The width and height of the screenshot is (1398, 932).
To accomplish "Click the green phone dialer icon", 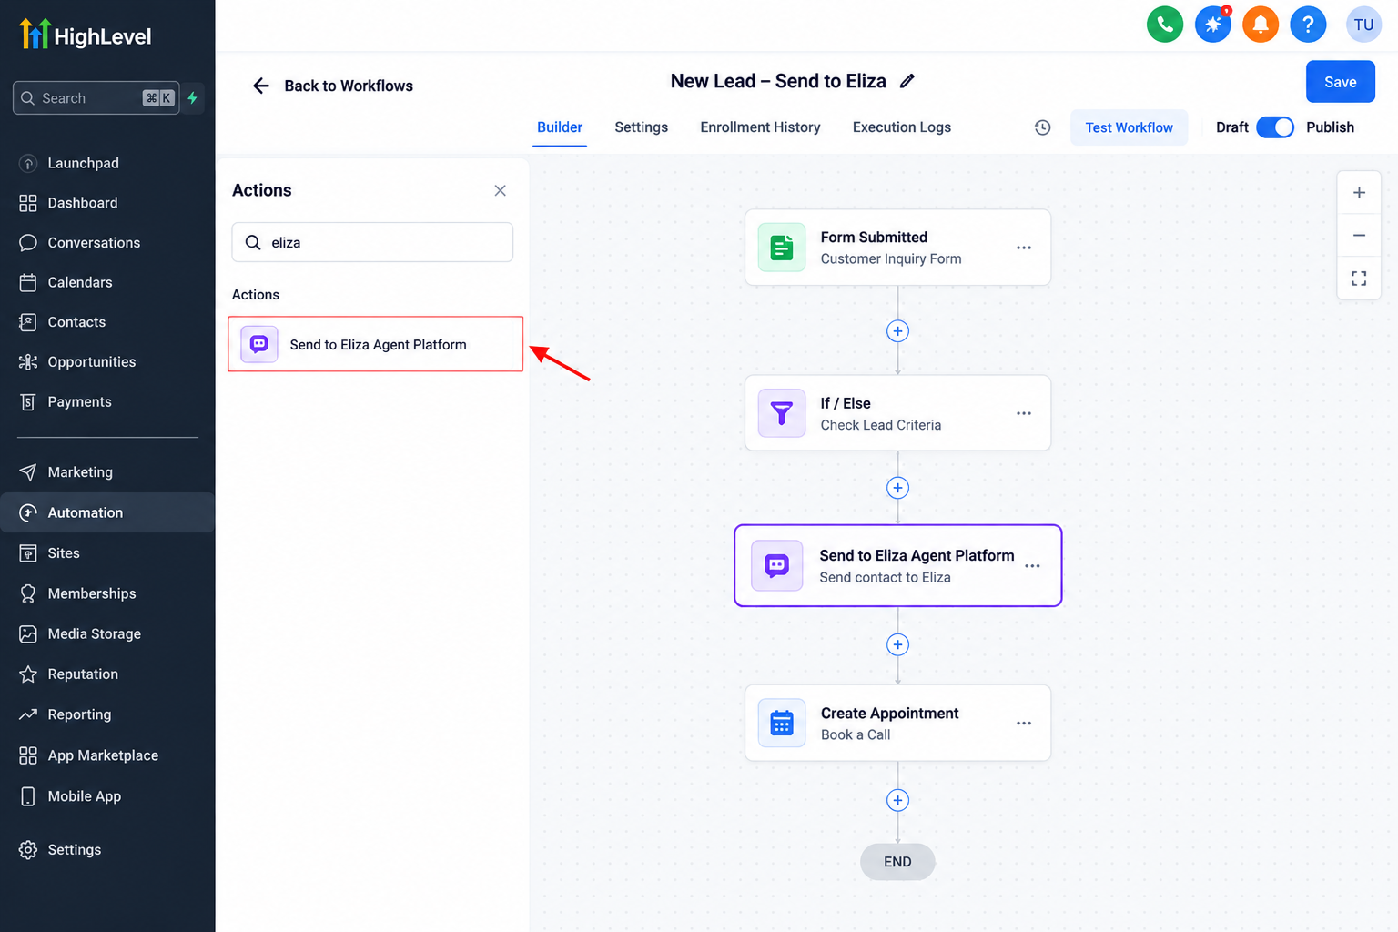I will point(1165,25).
